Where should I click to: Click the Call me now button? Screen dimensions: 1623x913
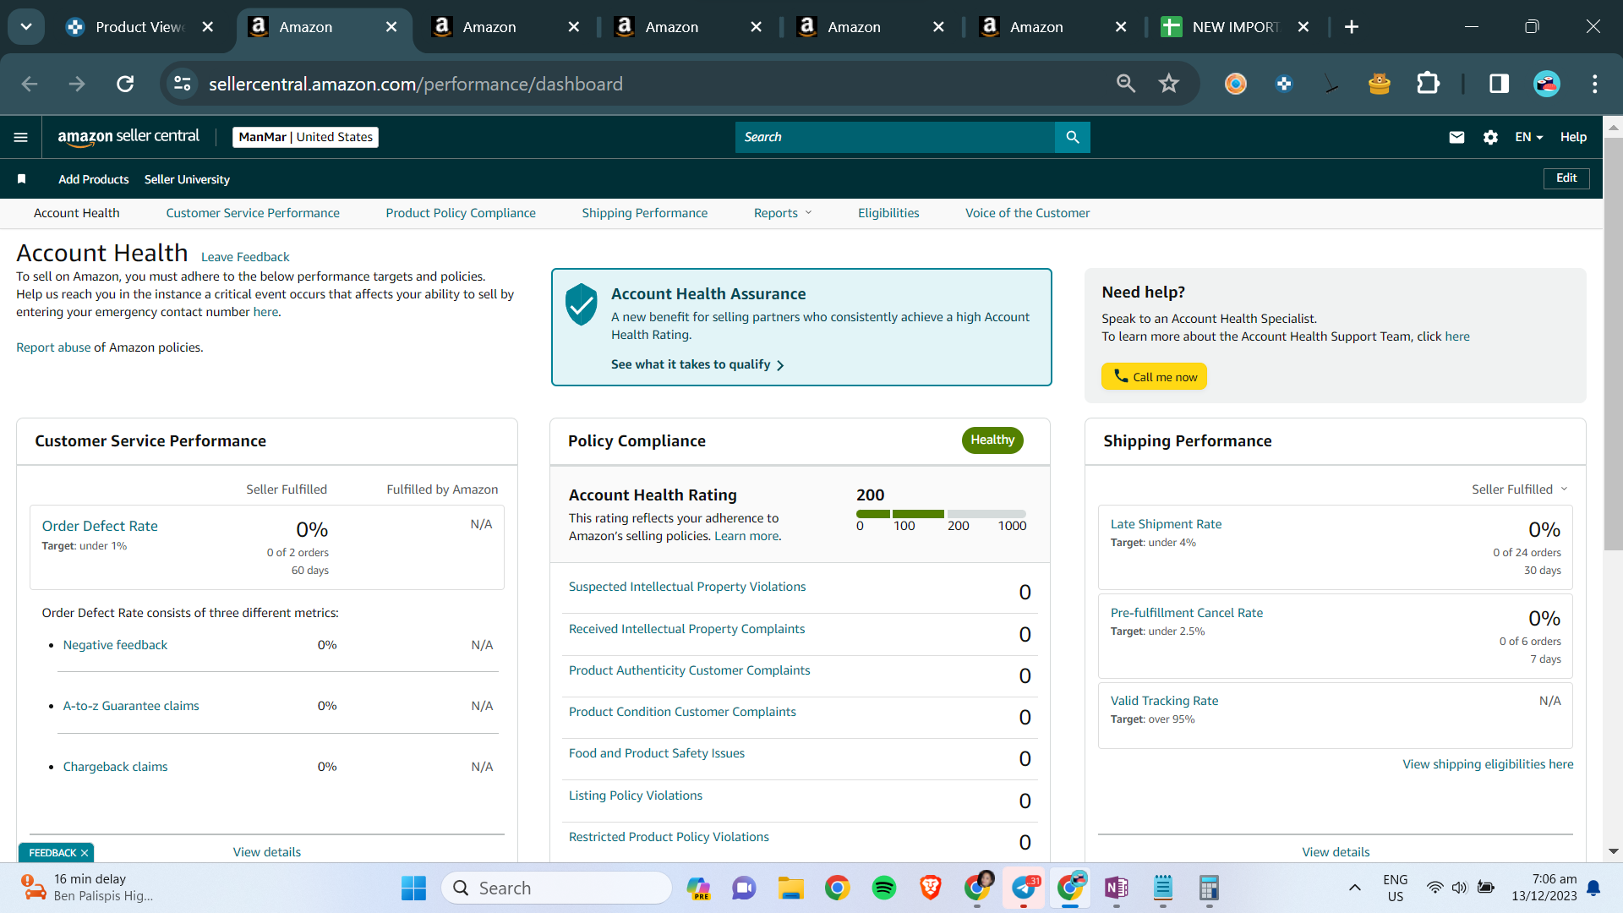[1155, 377]
